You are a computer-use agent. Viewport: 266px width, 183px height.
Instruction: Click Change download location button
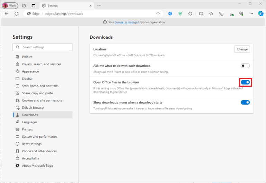pos(242,49)
